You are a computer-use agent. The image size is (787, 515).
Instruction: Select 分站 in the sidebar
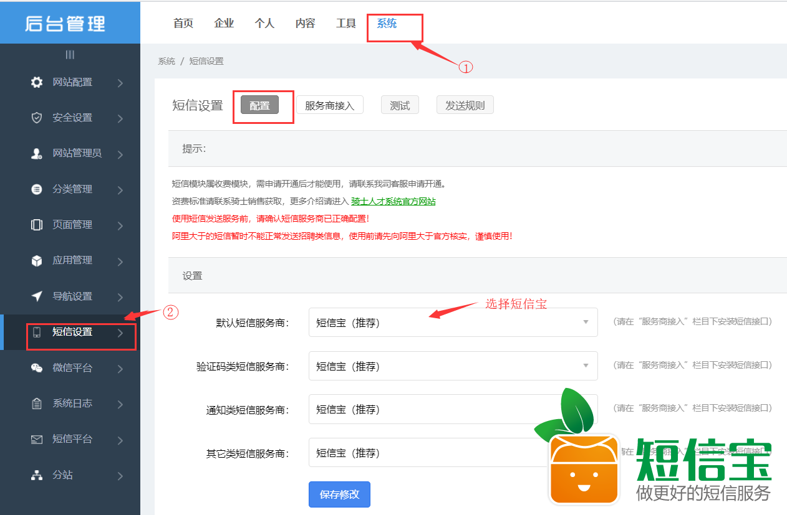tap(62, 475)
